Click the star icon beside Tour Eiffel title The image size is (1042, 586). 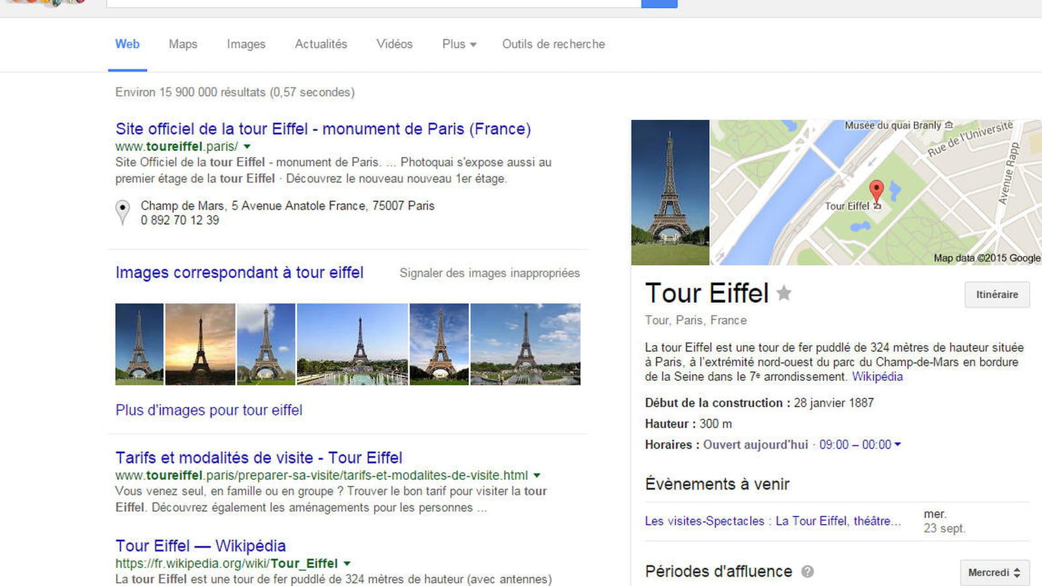tap(784, 294)
